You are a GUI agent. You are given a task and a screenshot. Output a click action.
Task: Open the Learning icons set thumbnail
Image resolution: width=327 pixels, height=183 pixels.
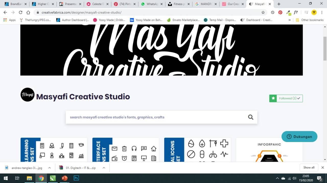[54, 150]
